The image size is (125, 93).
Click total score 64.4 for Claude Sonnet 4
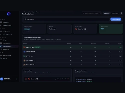coord(120,65)
